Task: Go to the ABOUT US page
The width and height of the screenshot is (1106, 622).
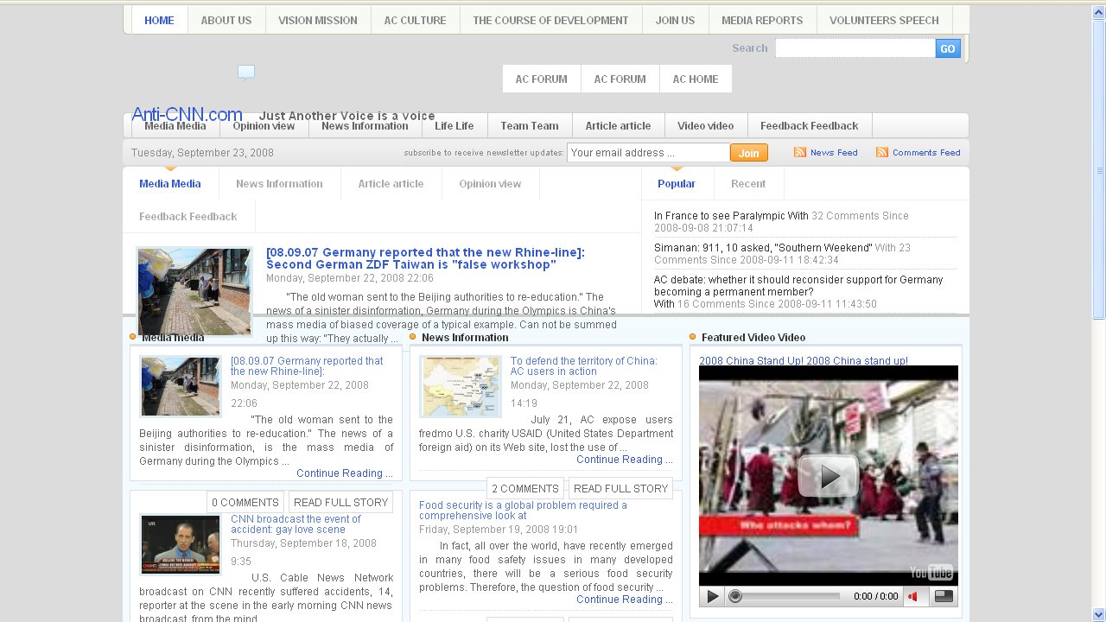Action: tap(226, 20)
